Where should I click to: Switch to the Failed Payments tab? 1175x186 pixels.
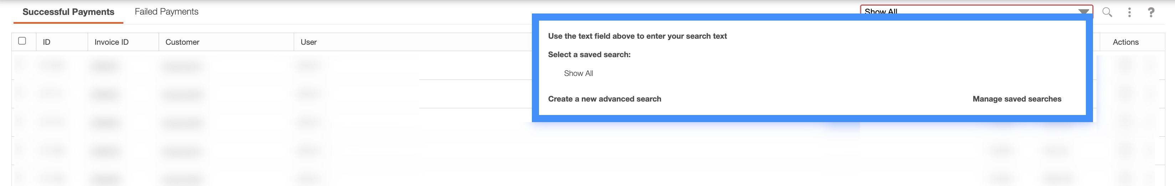pos(166,12)
